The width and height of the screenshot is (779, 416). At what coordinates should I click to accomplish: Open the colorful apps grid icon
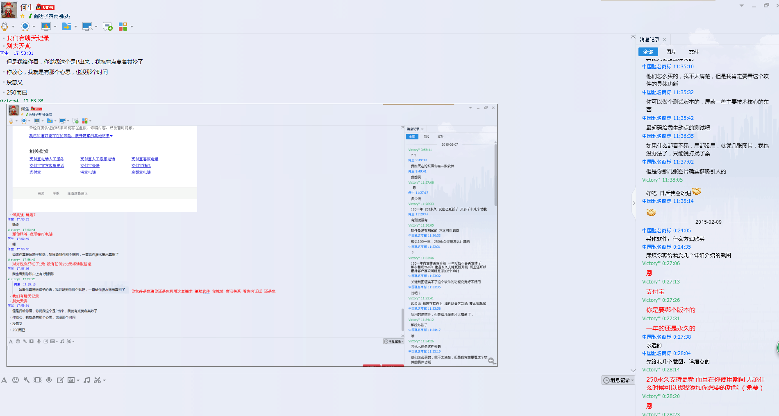pyautogui.click(x=123, y=27)
